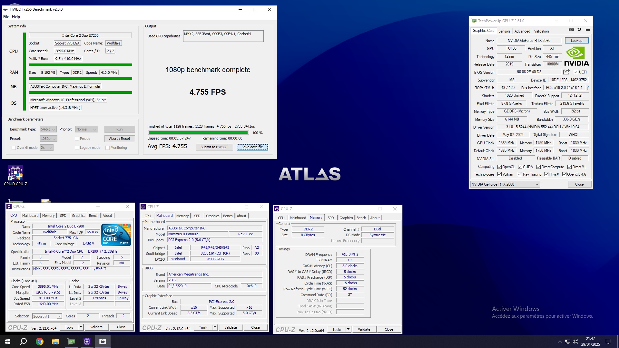Toggle the OpenCL checkbox

(499, 167)
